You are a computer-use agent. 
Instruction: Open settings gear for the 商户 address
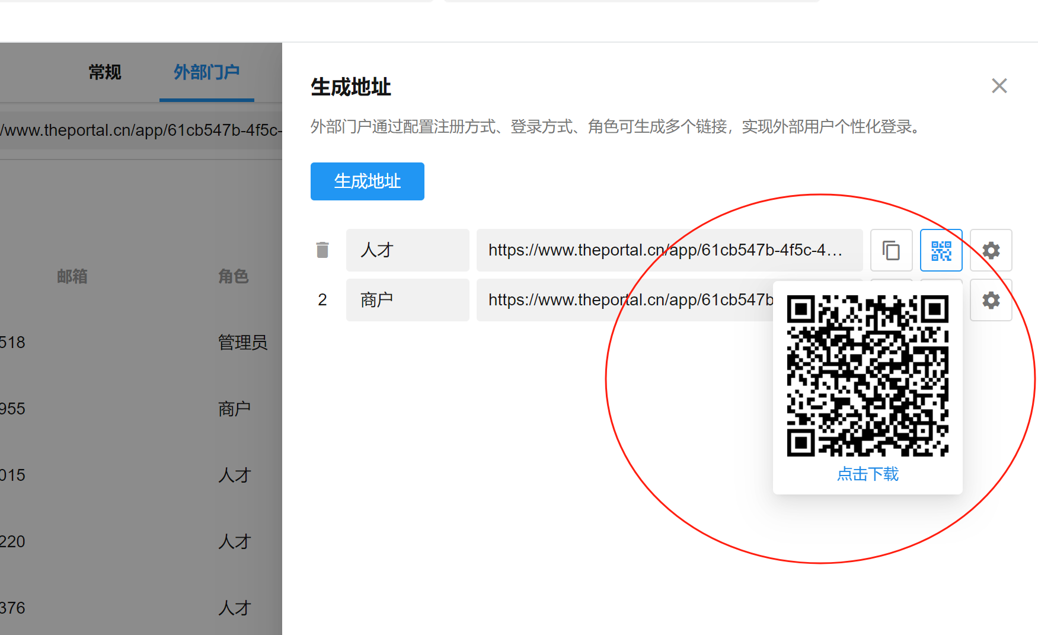(991, 300)
